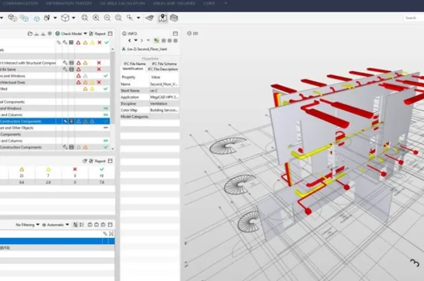The height and width of the screenshot is (281, 424).
Task: Select the highlighted 'Construction Components' rule row
Action: tap(55, 122)
